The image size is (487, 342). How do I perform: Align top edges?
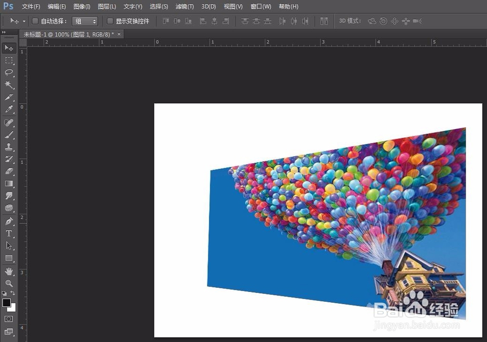click(x=166, y=21)
